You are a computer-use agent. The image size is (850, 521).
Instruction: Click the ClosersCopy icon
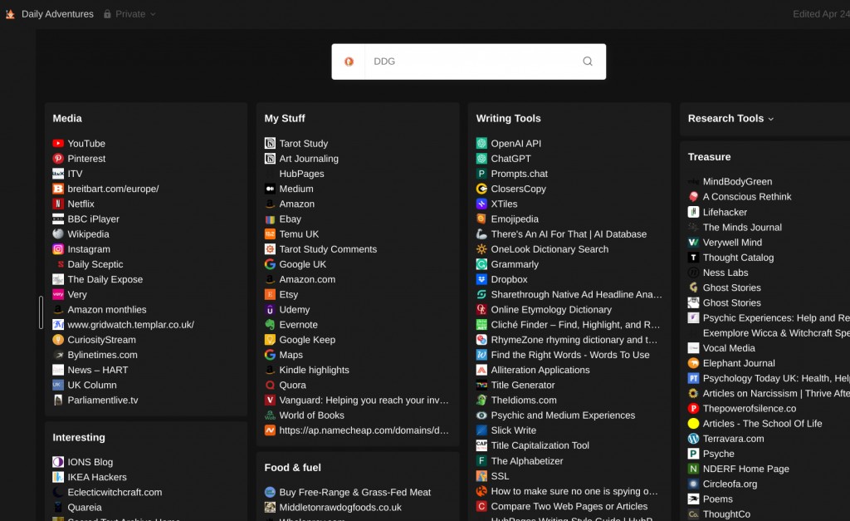481,189
